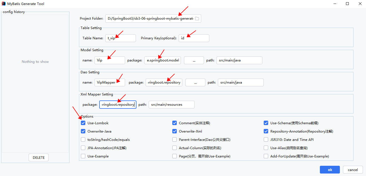This screenshot has width=366, height=176.
Task: Enable the Add-ForUpdate checkbox
Action: click(266, 156)
